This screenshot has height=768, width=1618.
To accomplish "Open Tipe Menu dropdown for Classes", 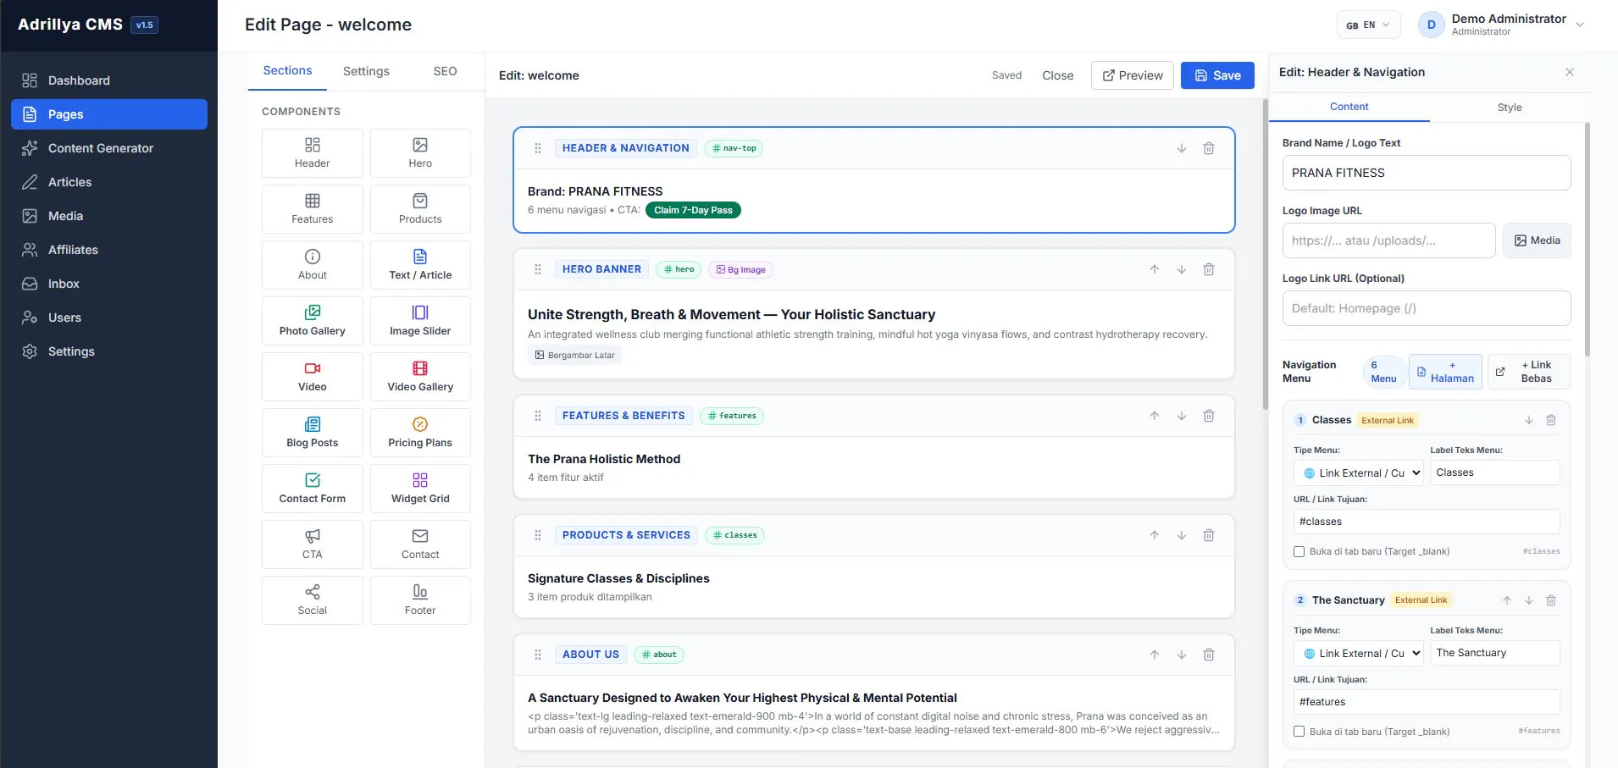I will [x=1359, y=472].
